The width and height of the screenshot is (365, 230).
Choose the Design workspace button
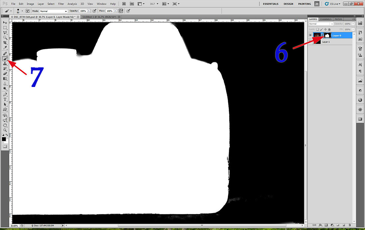click(288, 4)
